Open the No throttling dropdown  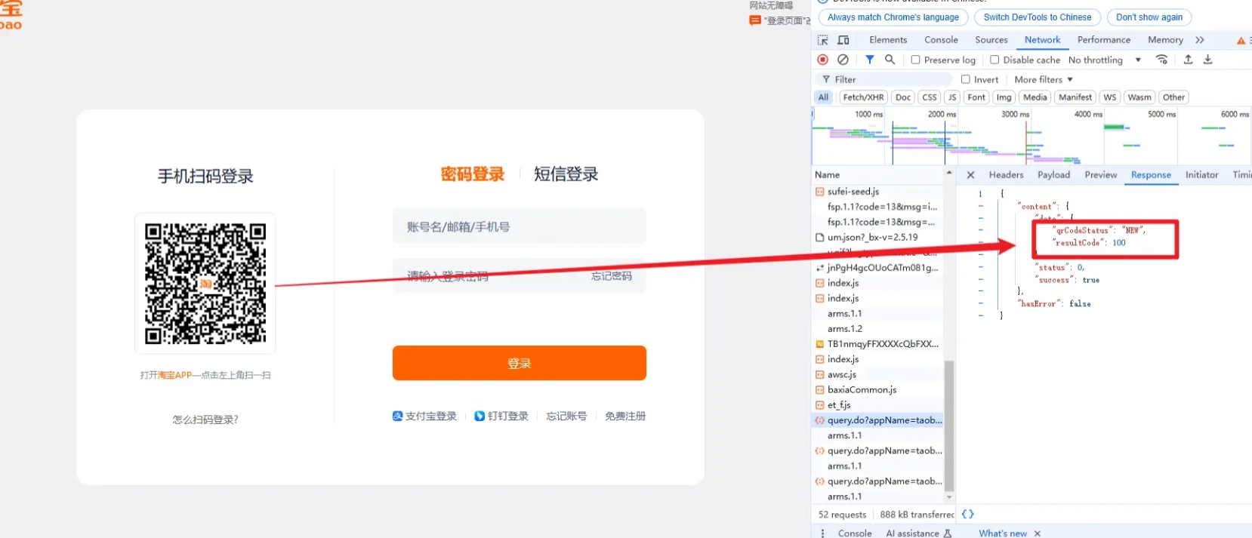[1105, 60]
